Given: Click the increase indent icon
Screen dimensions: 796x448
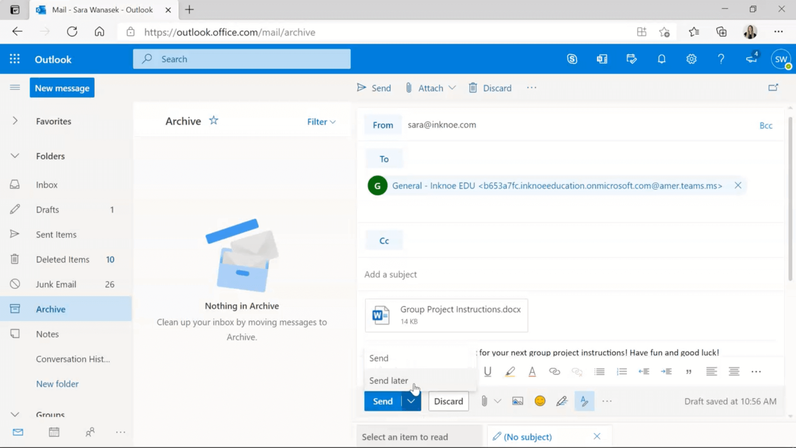Looking at the screenshot, I should coord(666,371).
